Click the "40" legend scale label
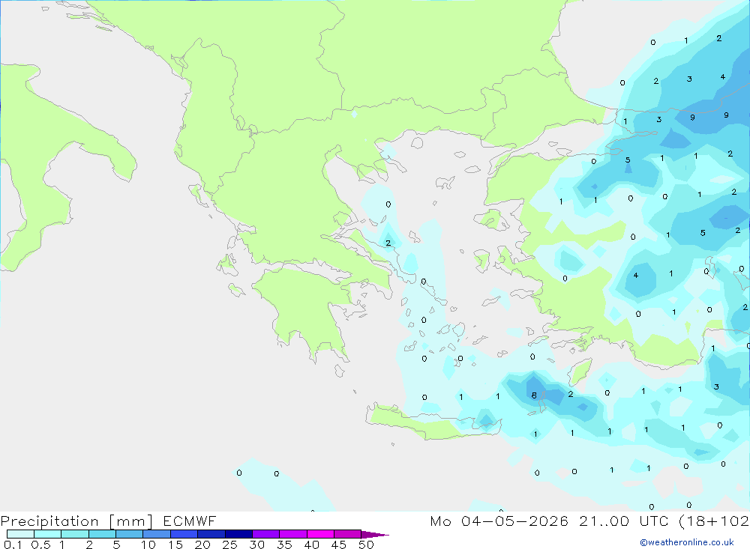The width and height of the screenshot is (750, 549). click(x=311, y=545)
